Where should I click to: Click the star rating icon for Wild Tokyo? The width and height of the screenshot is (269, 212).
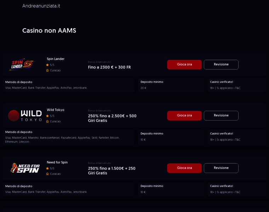tap(47, 116)
